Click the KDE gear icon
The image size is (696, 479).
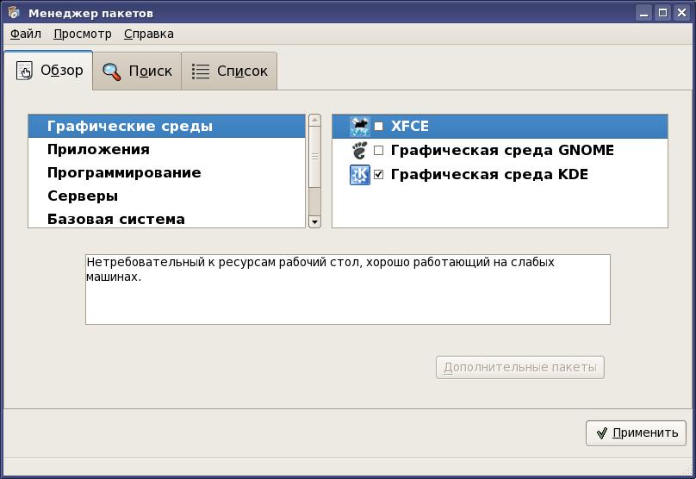[359, 175]
